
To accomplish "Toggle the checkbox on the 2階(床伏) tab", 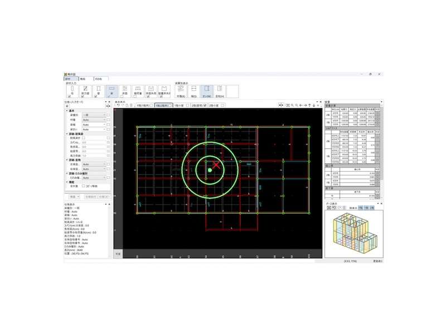I will 205,105.
